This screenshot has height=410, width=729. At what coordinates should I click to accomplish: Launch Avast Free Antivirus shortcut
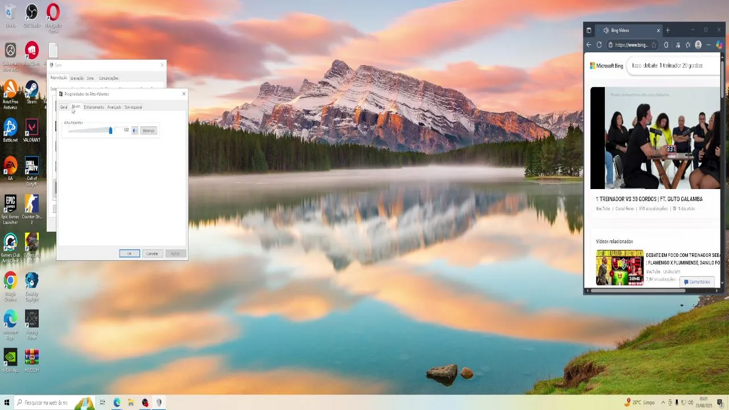point(10,94)
